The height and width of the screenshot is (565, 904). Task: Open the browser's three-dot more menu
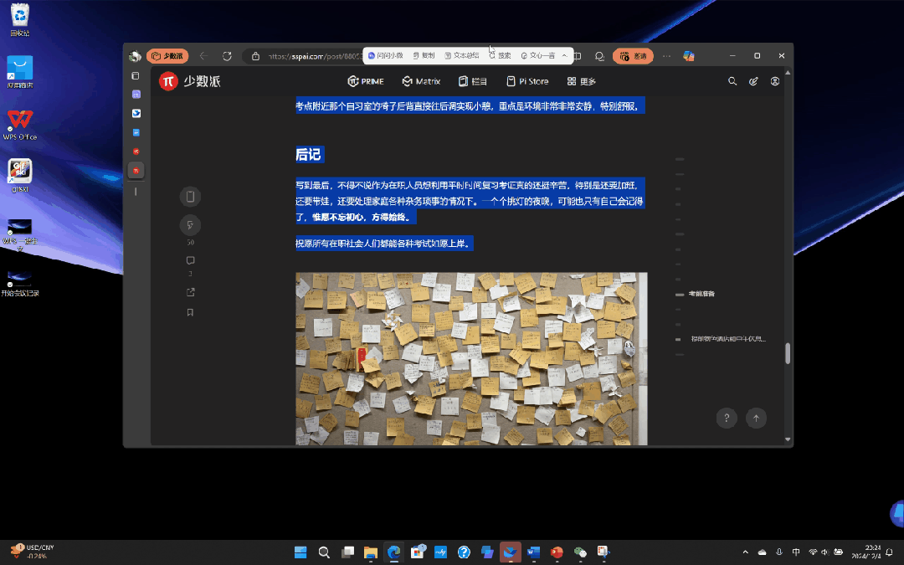[666, 56]
